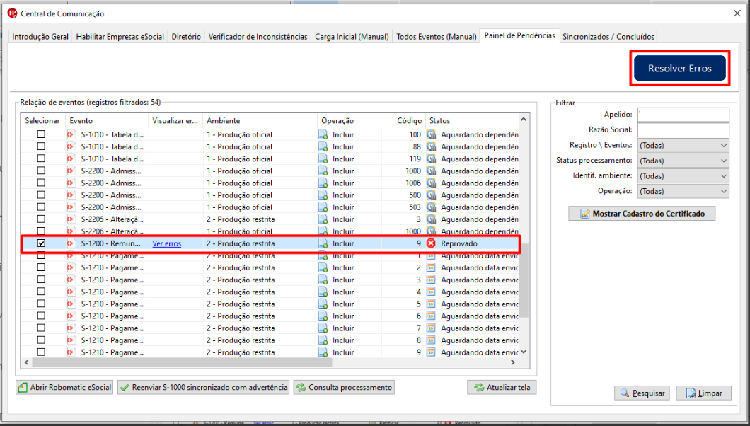Open the Registro \ Eventos dropdown
The width and height of the screenshot is (750, 426).
pyautogui.click(x=683, y=145)
